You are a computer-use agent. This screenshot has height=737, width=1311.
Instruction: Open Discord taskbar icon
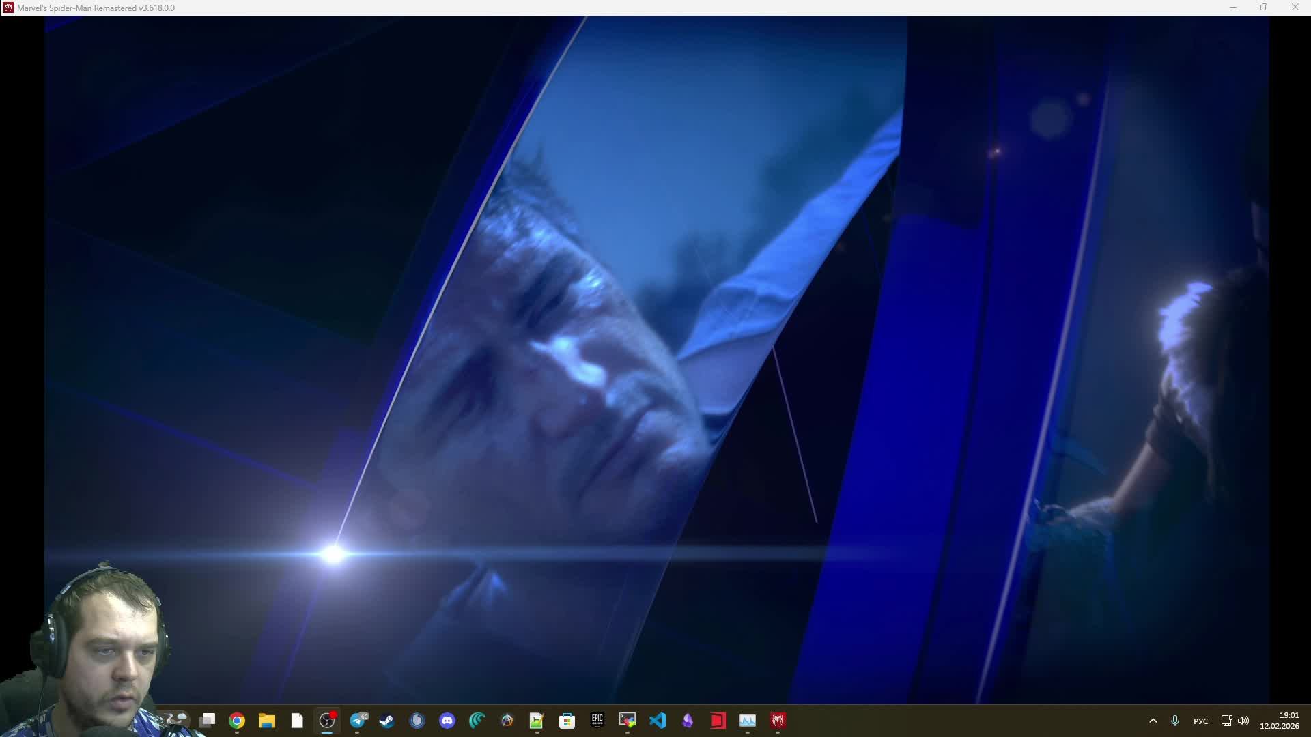(447, 721)
